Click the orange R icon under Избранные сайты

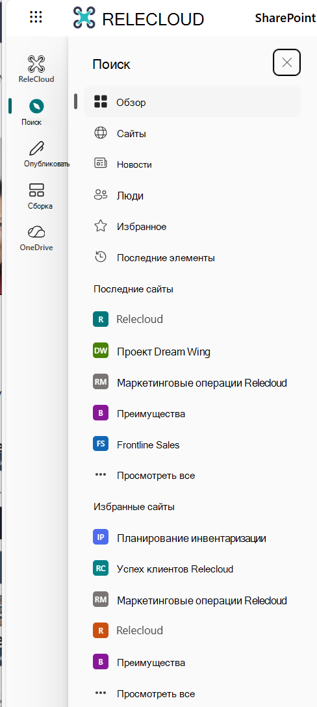(101, 630)
